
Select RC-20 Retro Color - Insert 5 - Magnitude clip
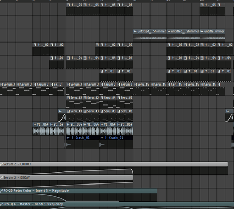point(79,195)
